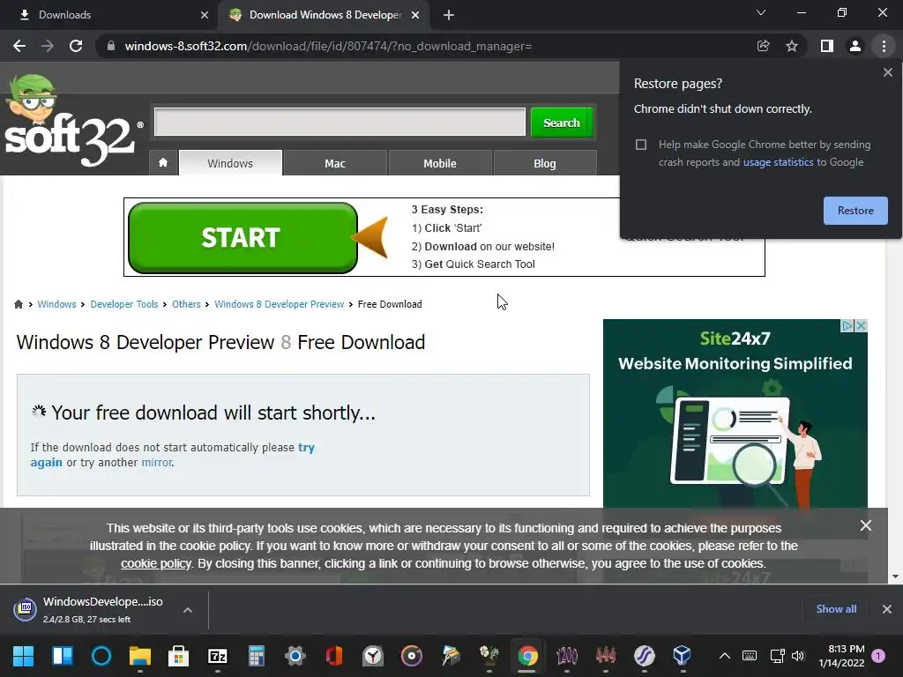
Task: Open Chrome three-dot menu
Action: (x=884, y=46)
